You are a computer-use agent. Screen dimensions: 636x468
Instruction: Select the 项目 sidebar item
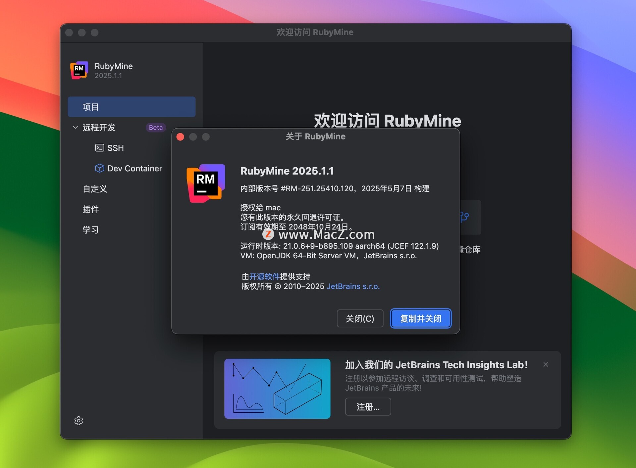[132, 107]
